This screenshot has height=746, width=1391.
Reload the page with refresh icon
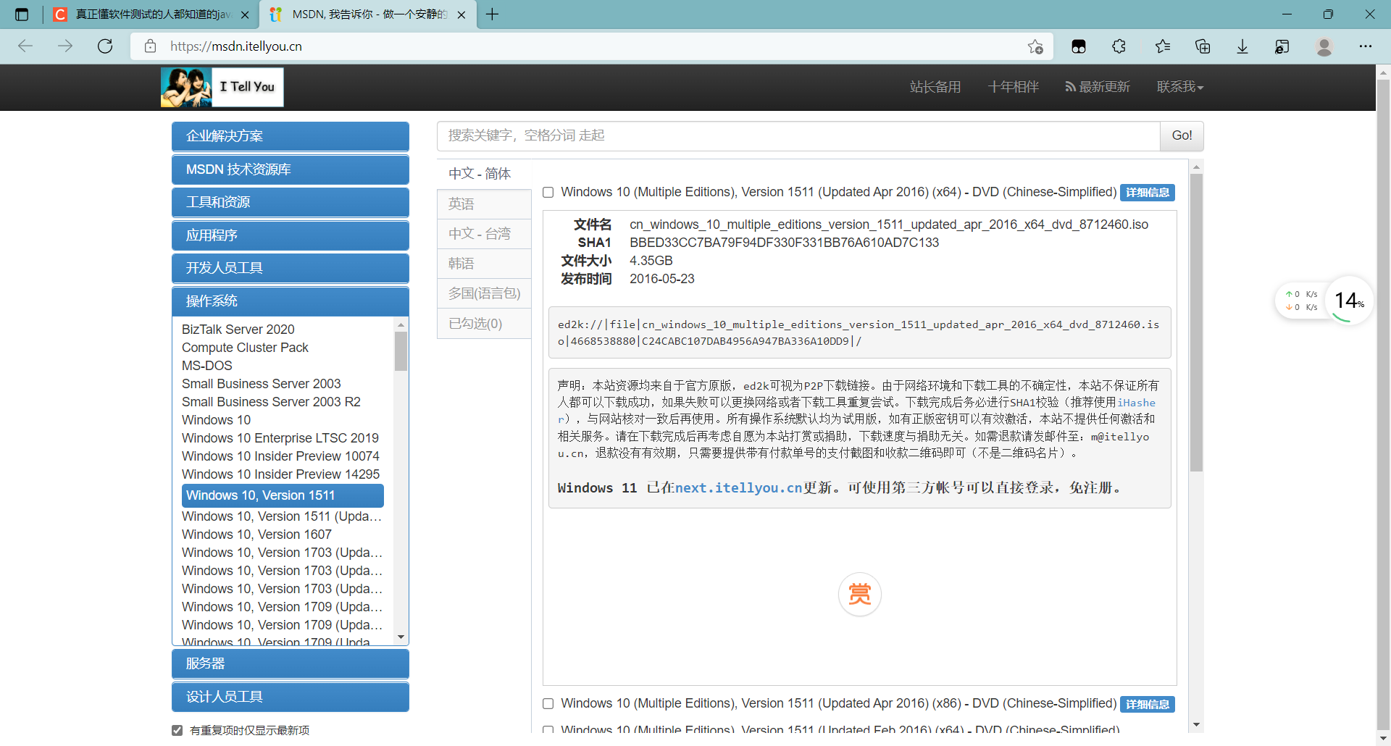pos(105,46)
